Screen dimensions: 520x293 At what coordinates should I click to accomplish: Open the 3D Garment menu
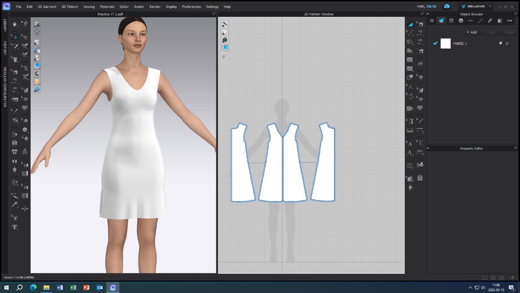pyautogui.click(x=47, y=7)
